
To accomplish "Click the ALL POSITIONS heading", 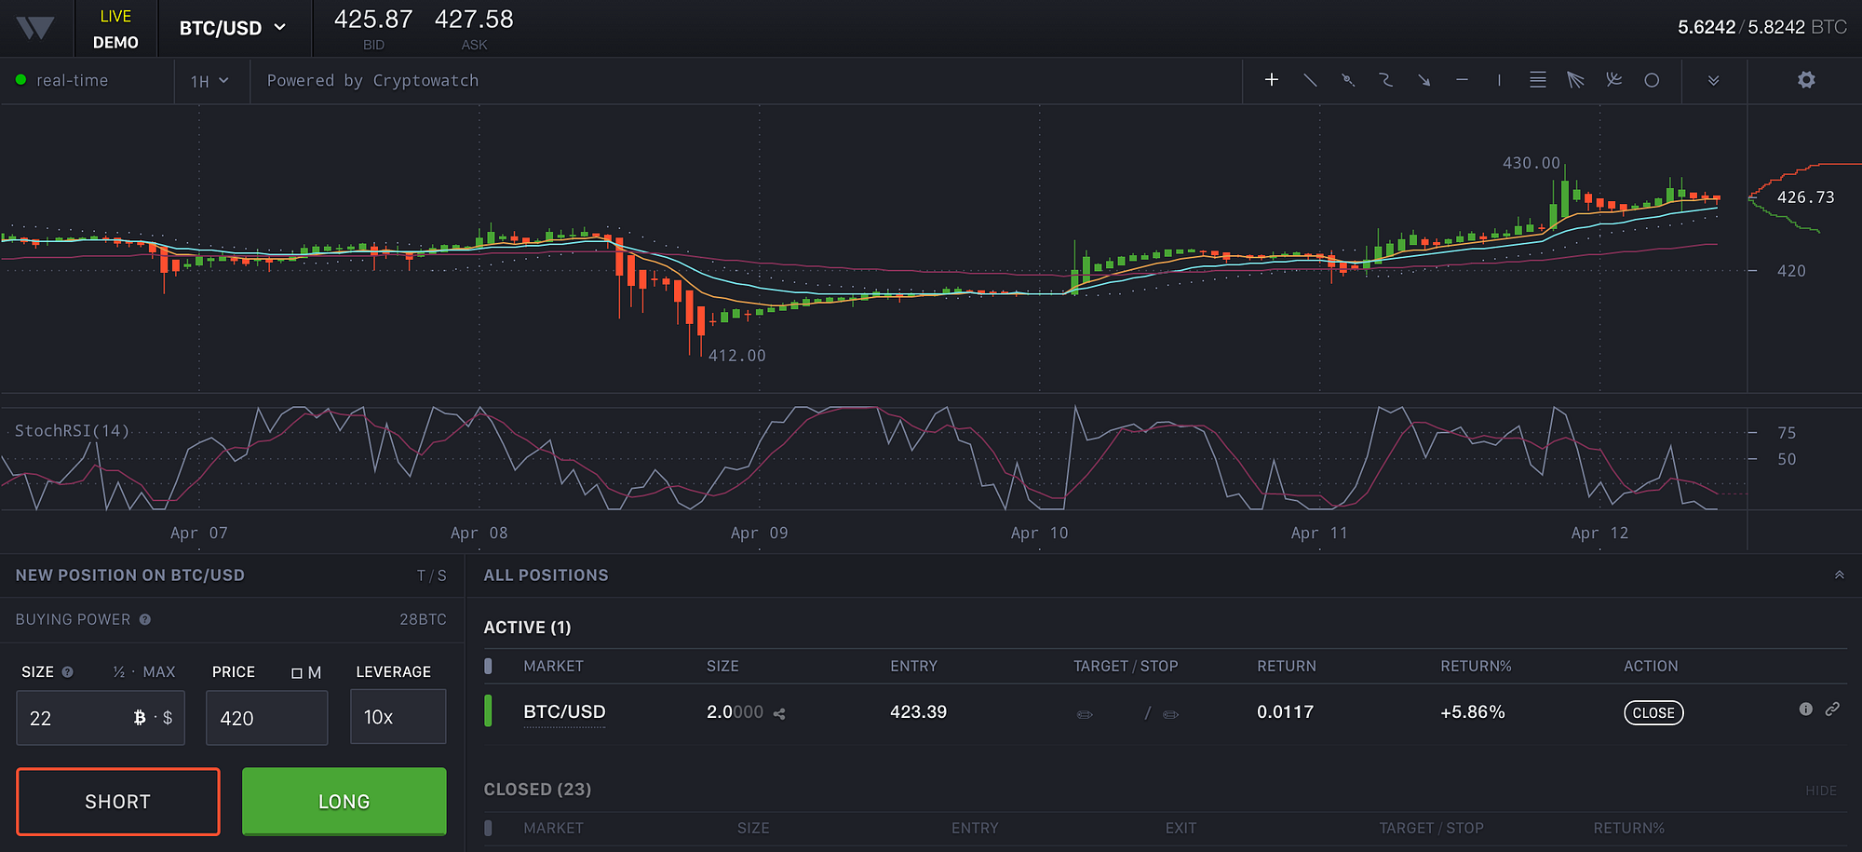I will [x=546, y=575].
